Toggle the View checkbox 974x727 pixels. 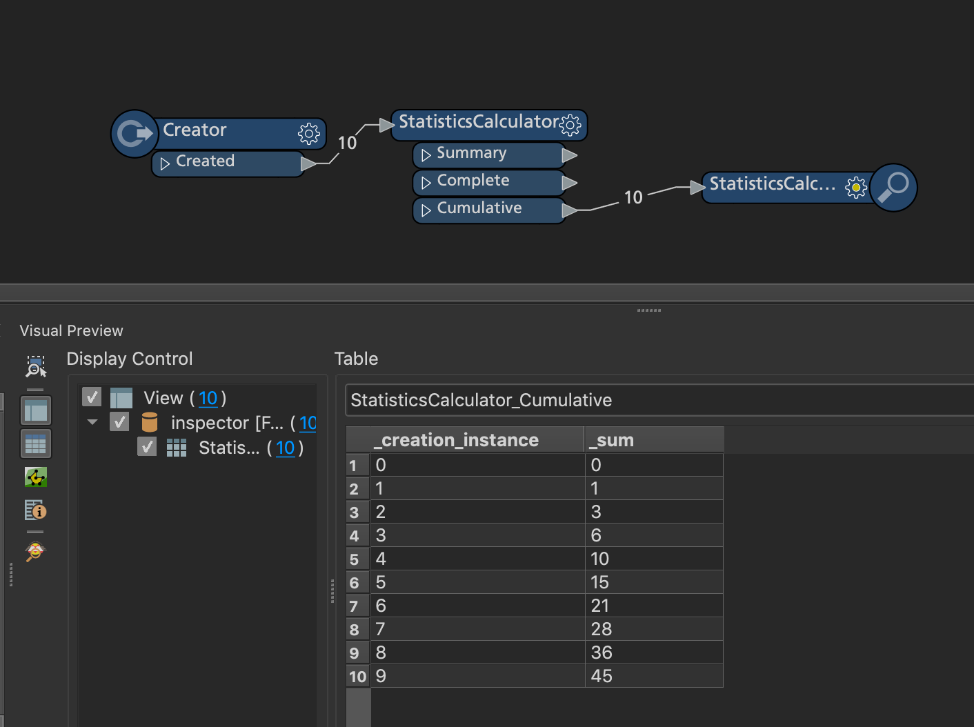point(92,397)
